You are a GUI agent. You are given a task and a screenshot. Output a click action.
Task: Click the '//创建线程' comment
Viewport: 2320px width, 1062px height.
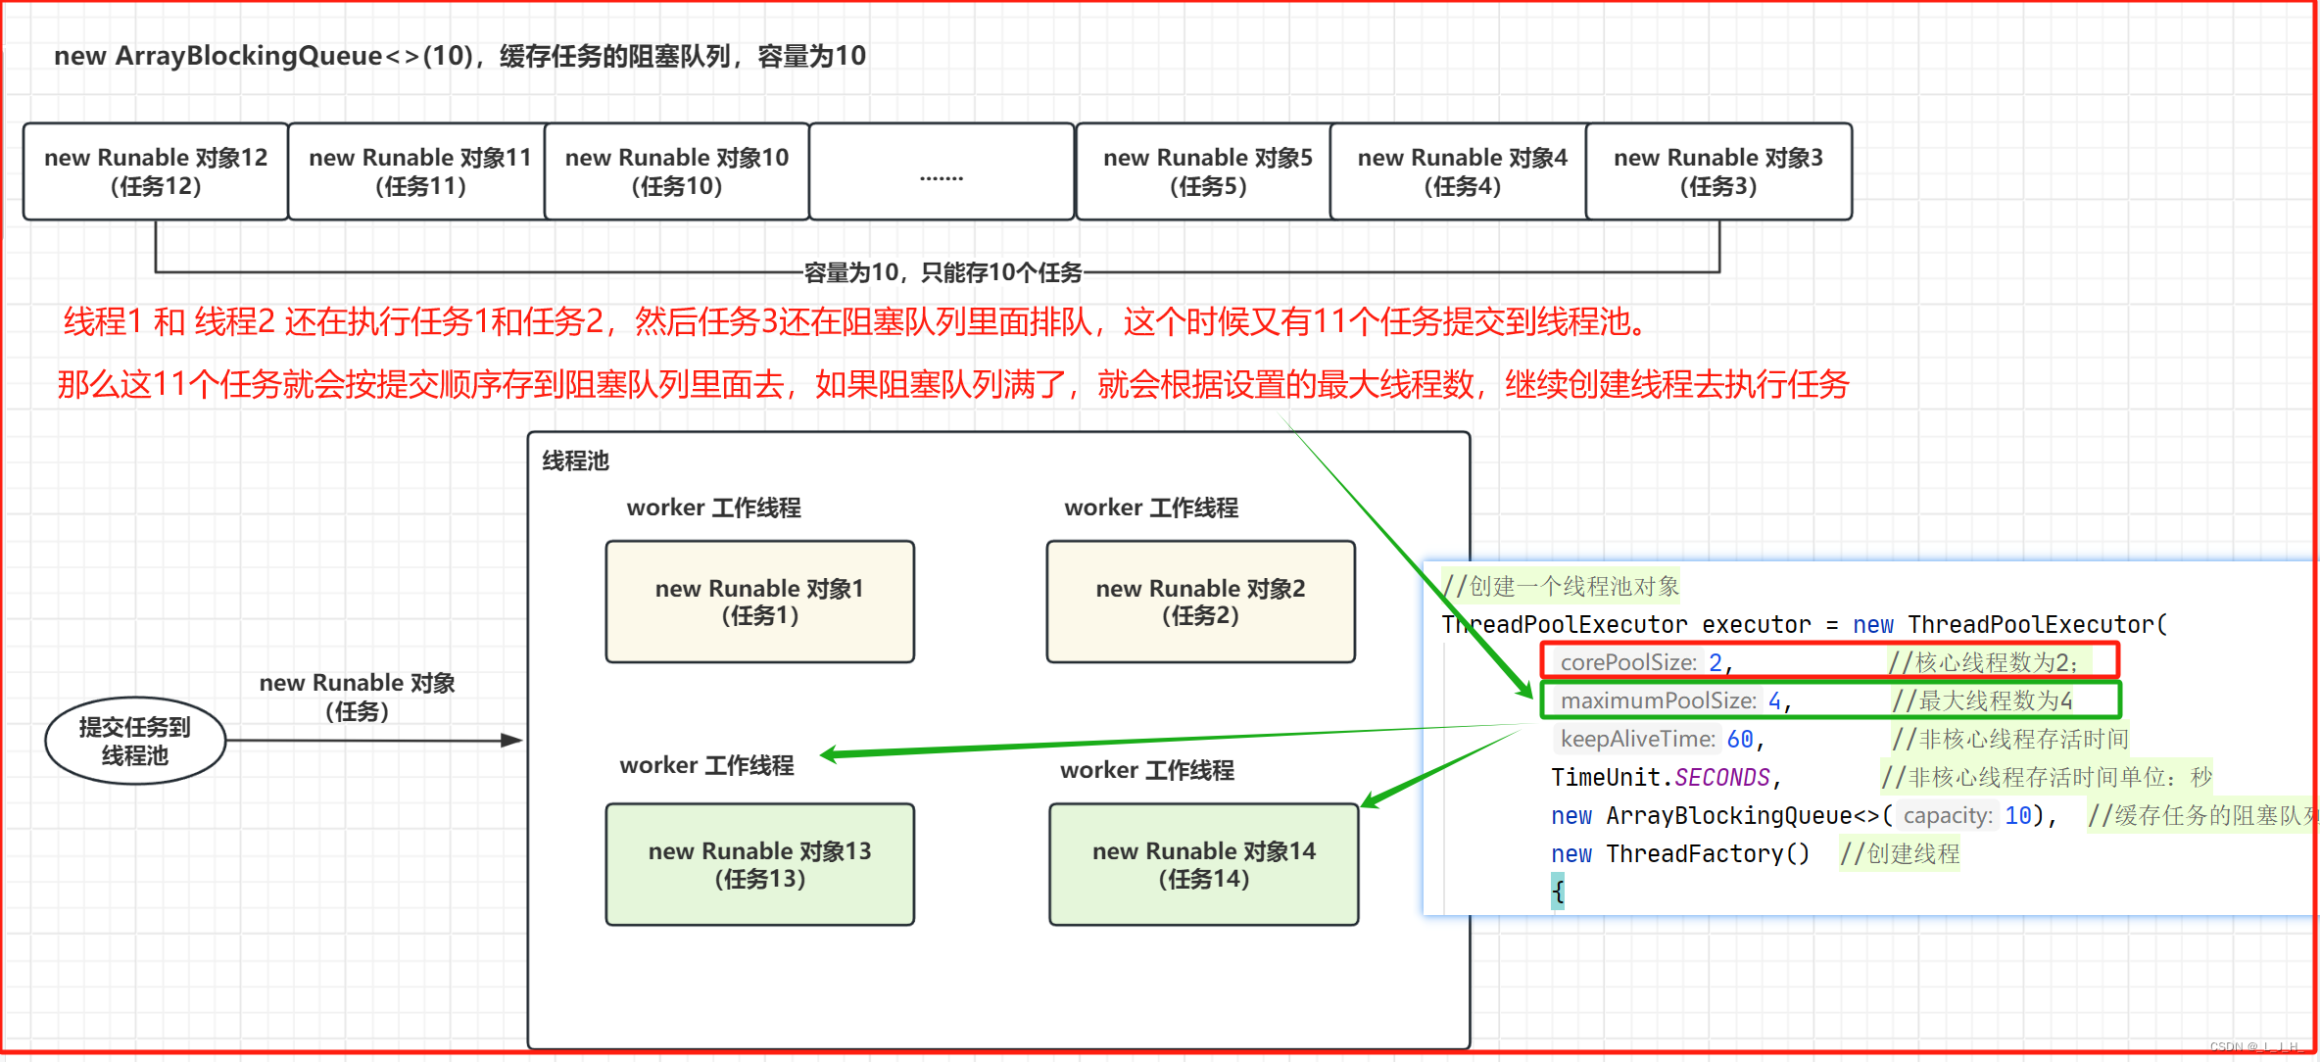point(1900,853)
